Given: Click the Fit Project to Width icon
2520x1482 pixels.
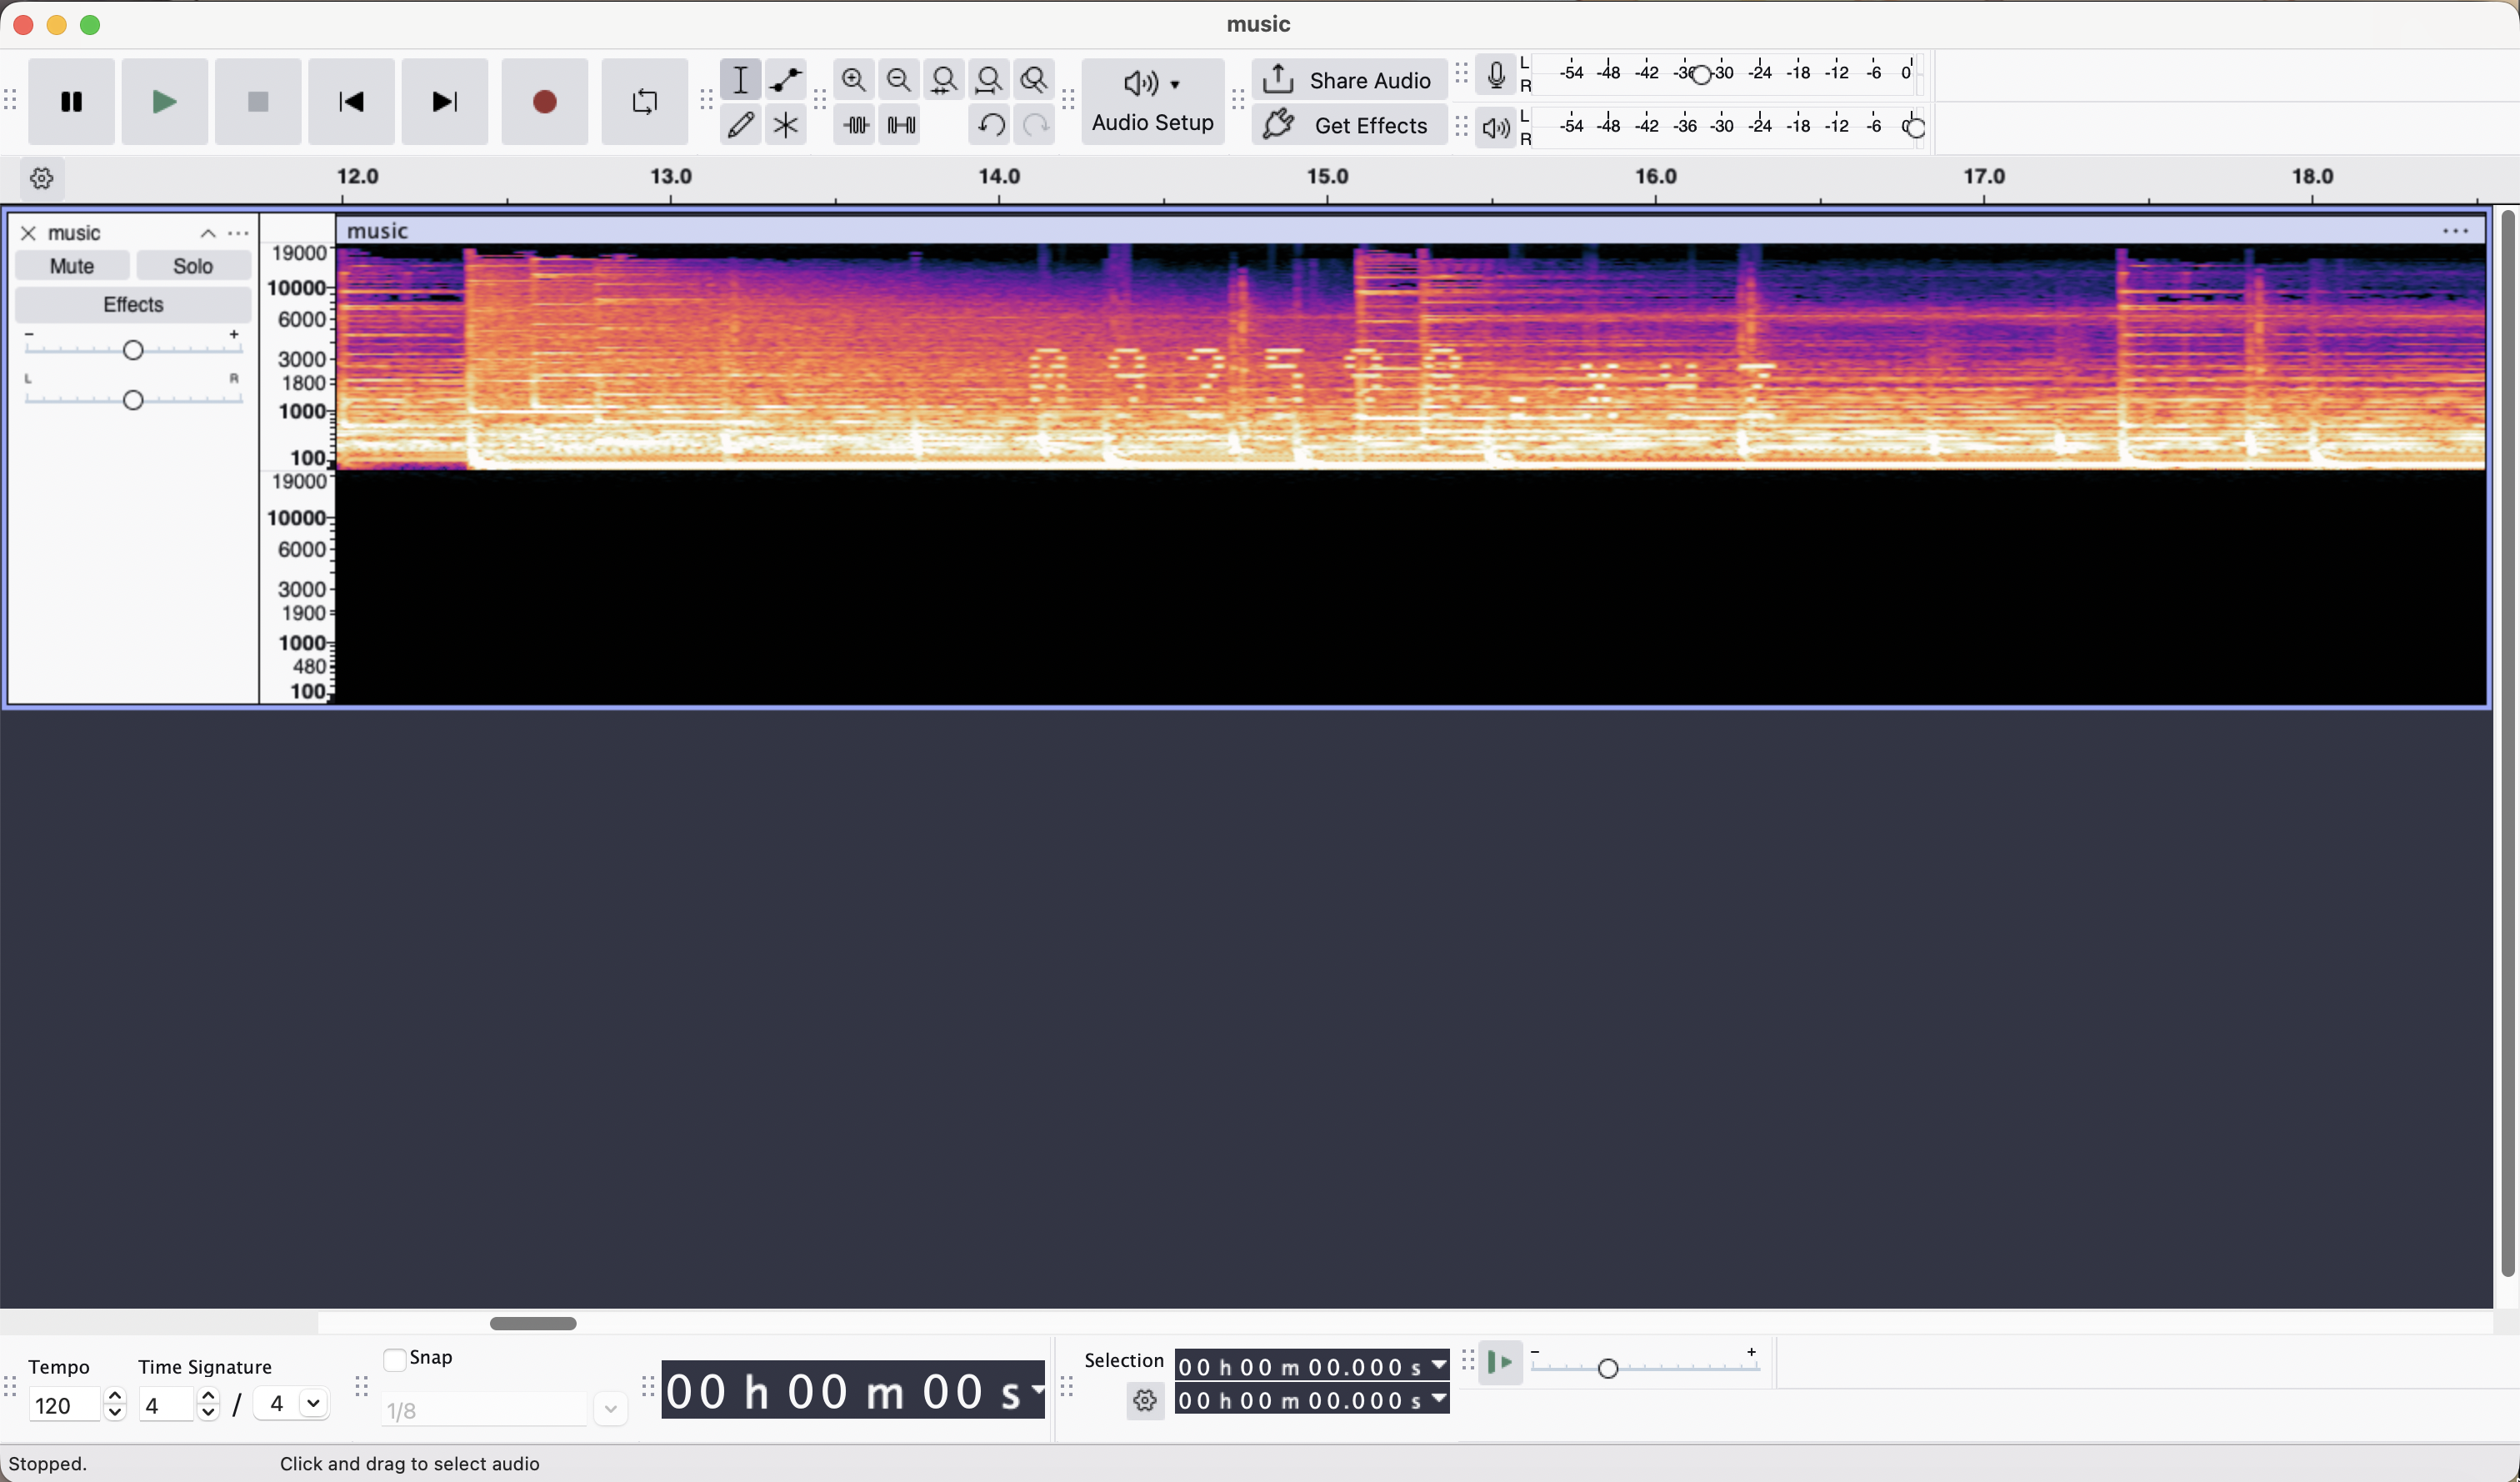Looking at the screenshot, I should point(989,79).
